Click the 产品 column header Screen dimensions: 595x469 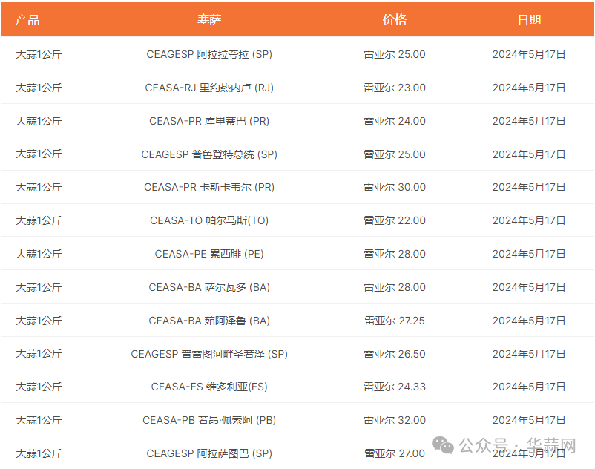[x=27, y=20]
